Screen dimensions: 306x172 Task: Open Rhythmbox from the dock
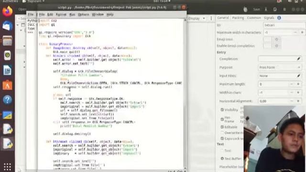tap(7, 55)
